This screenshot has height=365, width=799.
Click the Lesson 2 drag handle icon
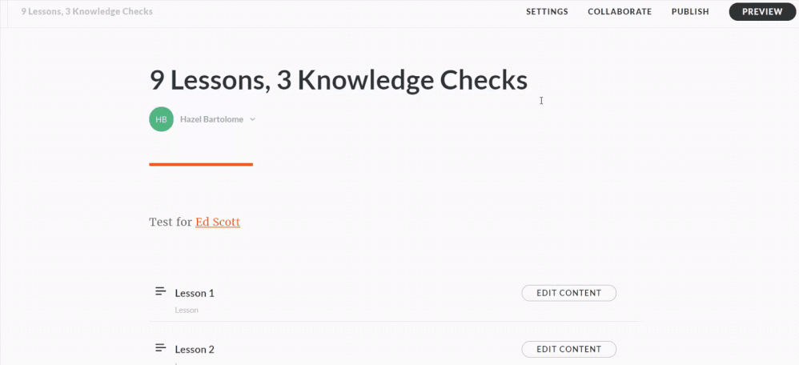pyautogui.click(x=160, y=348)
